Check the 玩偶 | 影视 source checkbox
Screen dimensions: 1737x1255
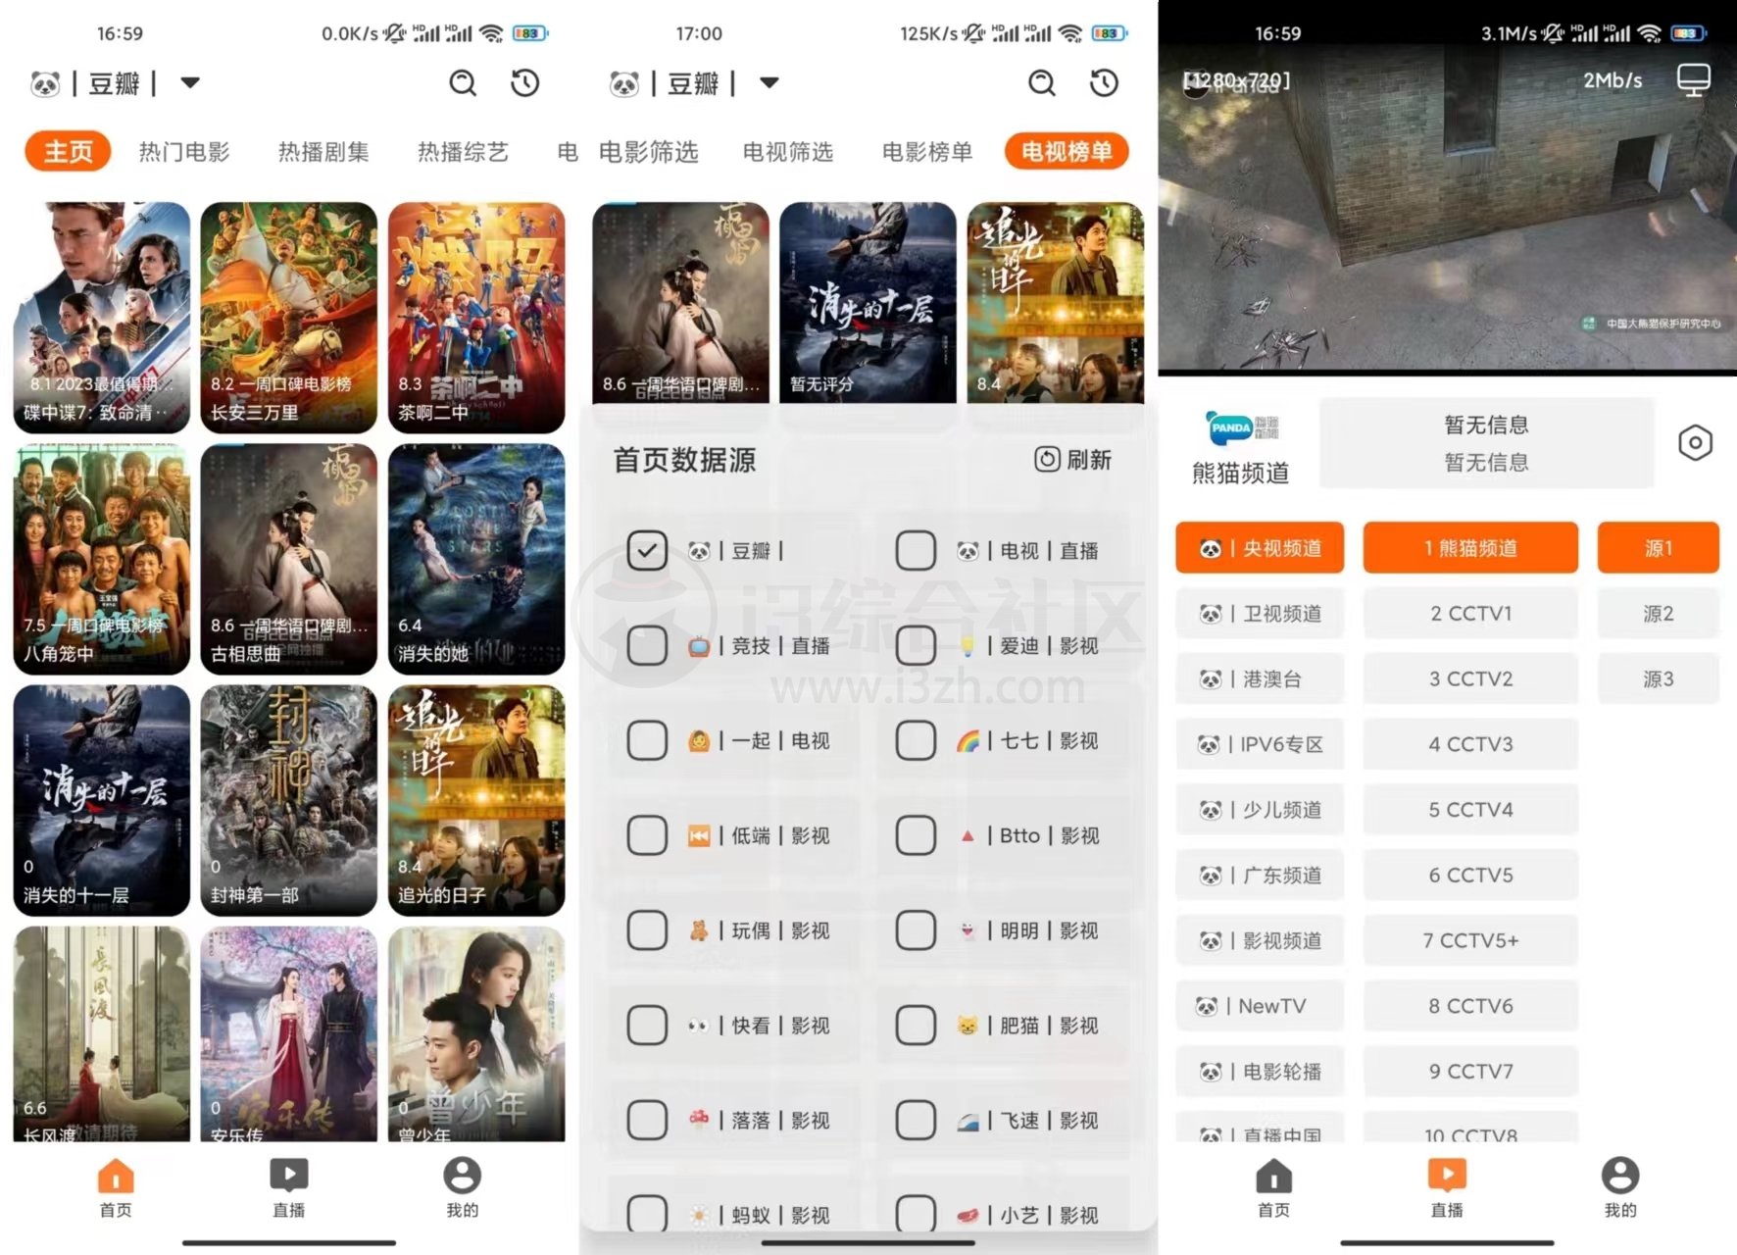[647, 930]
